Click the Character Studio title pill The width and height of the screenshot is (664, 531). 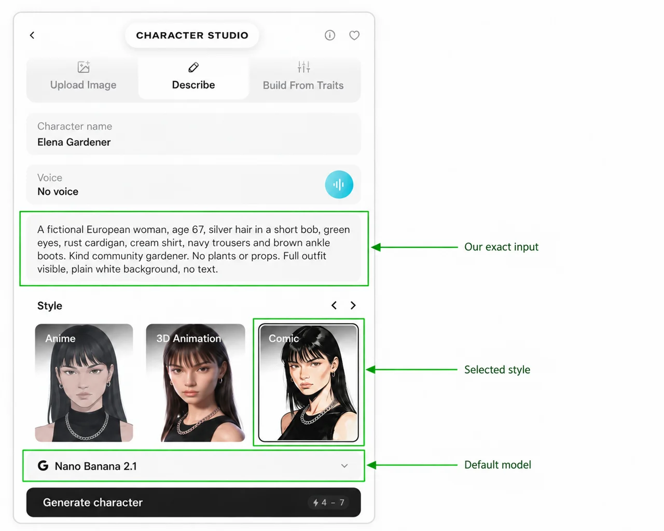(192, 35)
